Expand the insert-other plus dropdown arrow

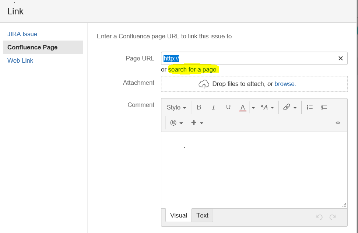(201, 123)
